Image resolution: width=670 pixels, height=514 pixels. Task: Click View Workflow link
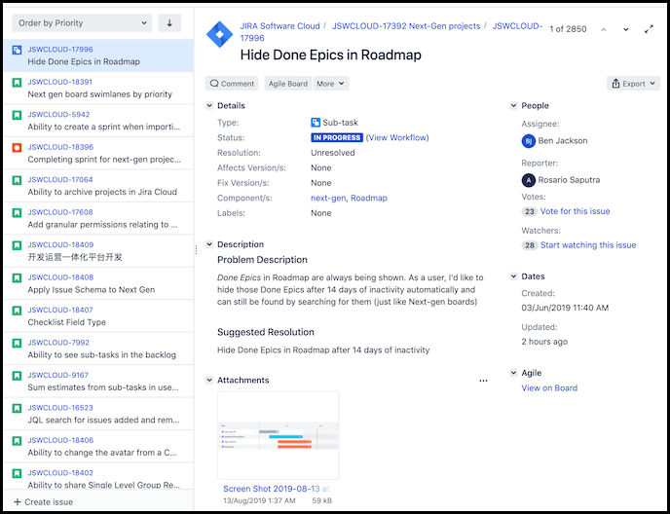pos(397,137)
